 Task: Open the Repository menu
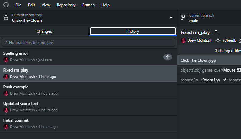point(66,5)
